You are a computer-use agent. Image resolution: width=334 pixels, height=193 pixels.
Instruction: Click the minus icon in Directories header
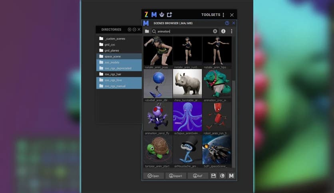[134, 30]
